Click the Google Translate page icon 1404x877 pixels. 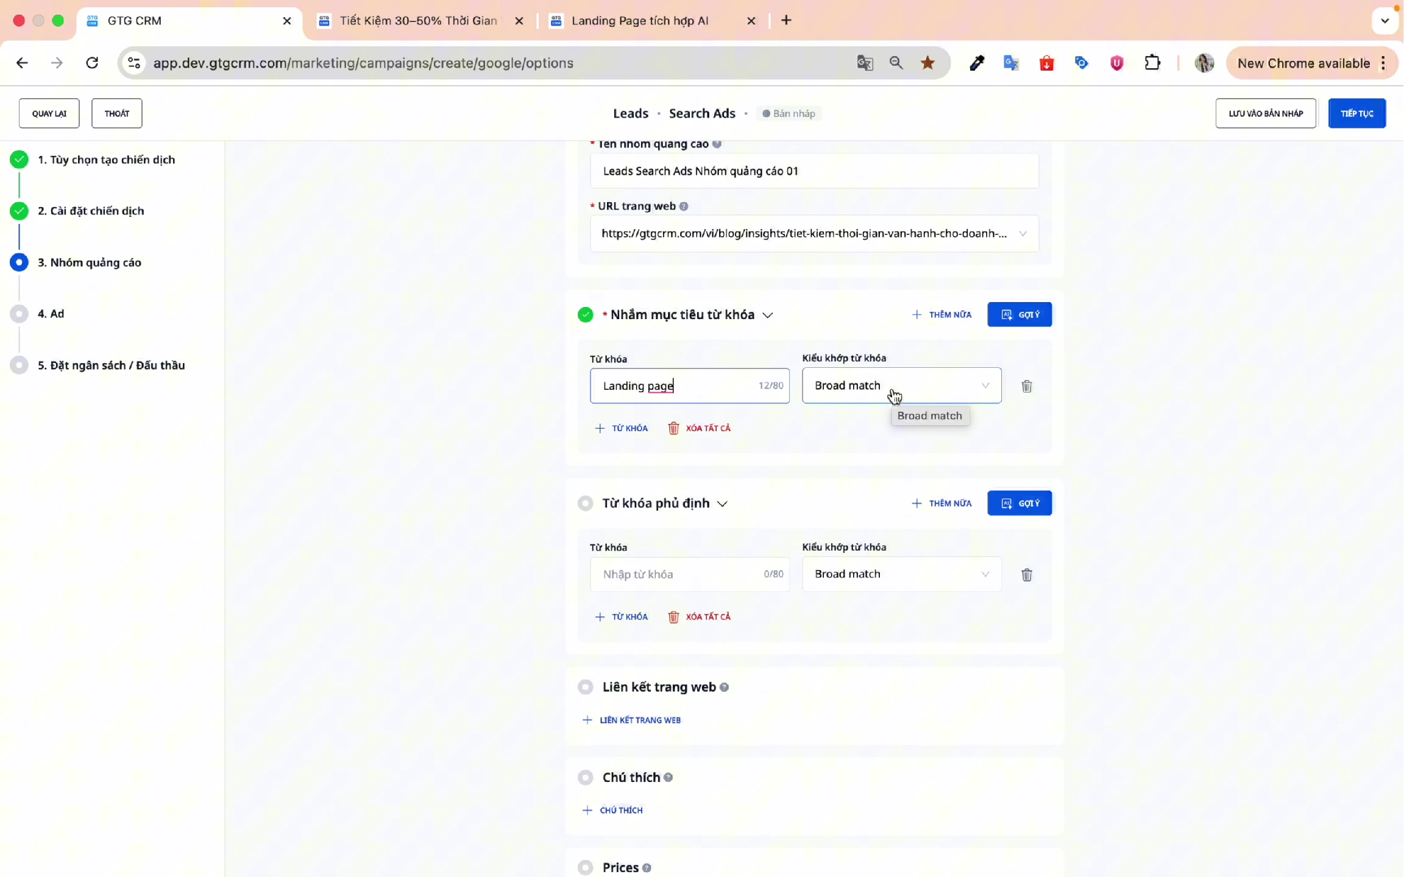pos(864,63)
